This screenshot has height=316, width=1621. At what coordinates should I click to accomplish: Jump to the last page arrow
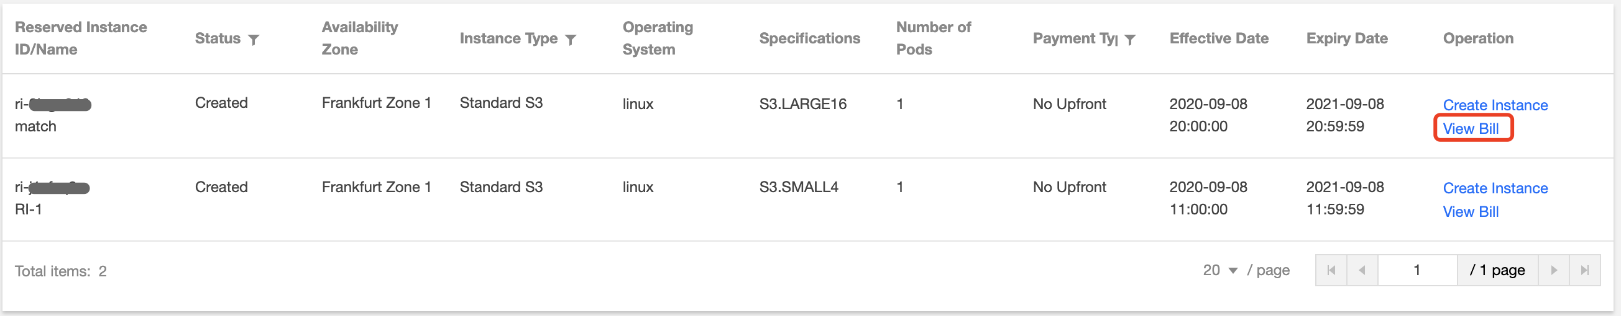point(1584,270)
